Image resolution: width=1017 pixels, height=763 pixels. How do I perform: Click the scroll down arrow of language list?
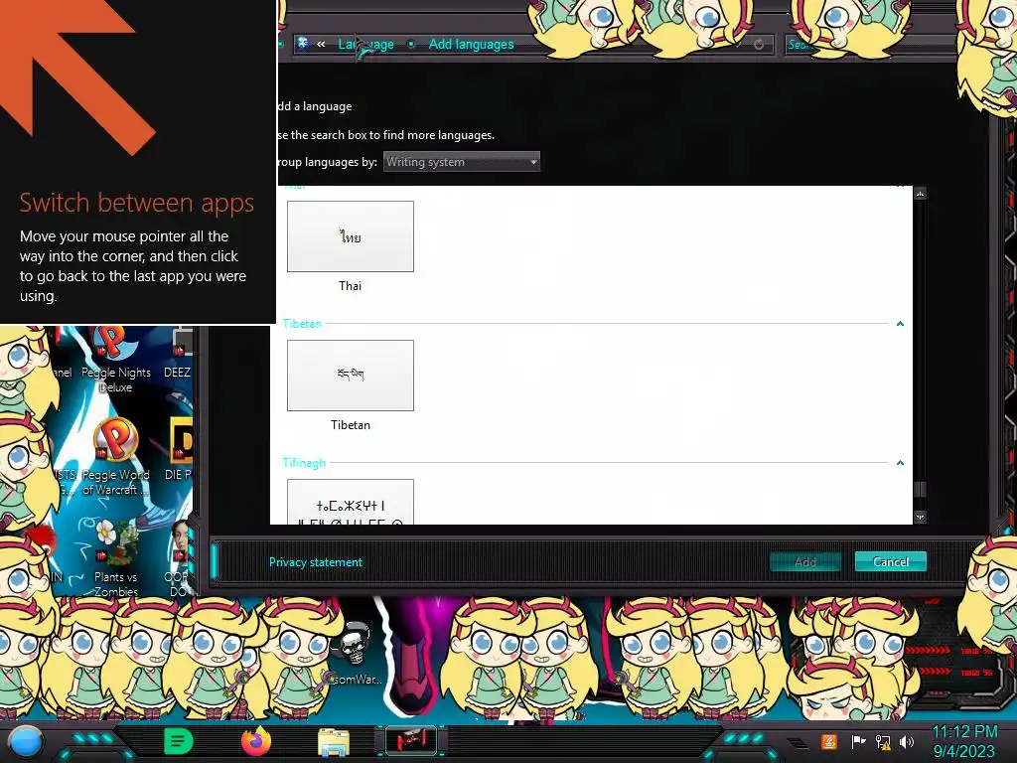click(x=921, y=517)
